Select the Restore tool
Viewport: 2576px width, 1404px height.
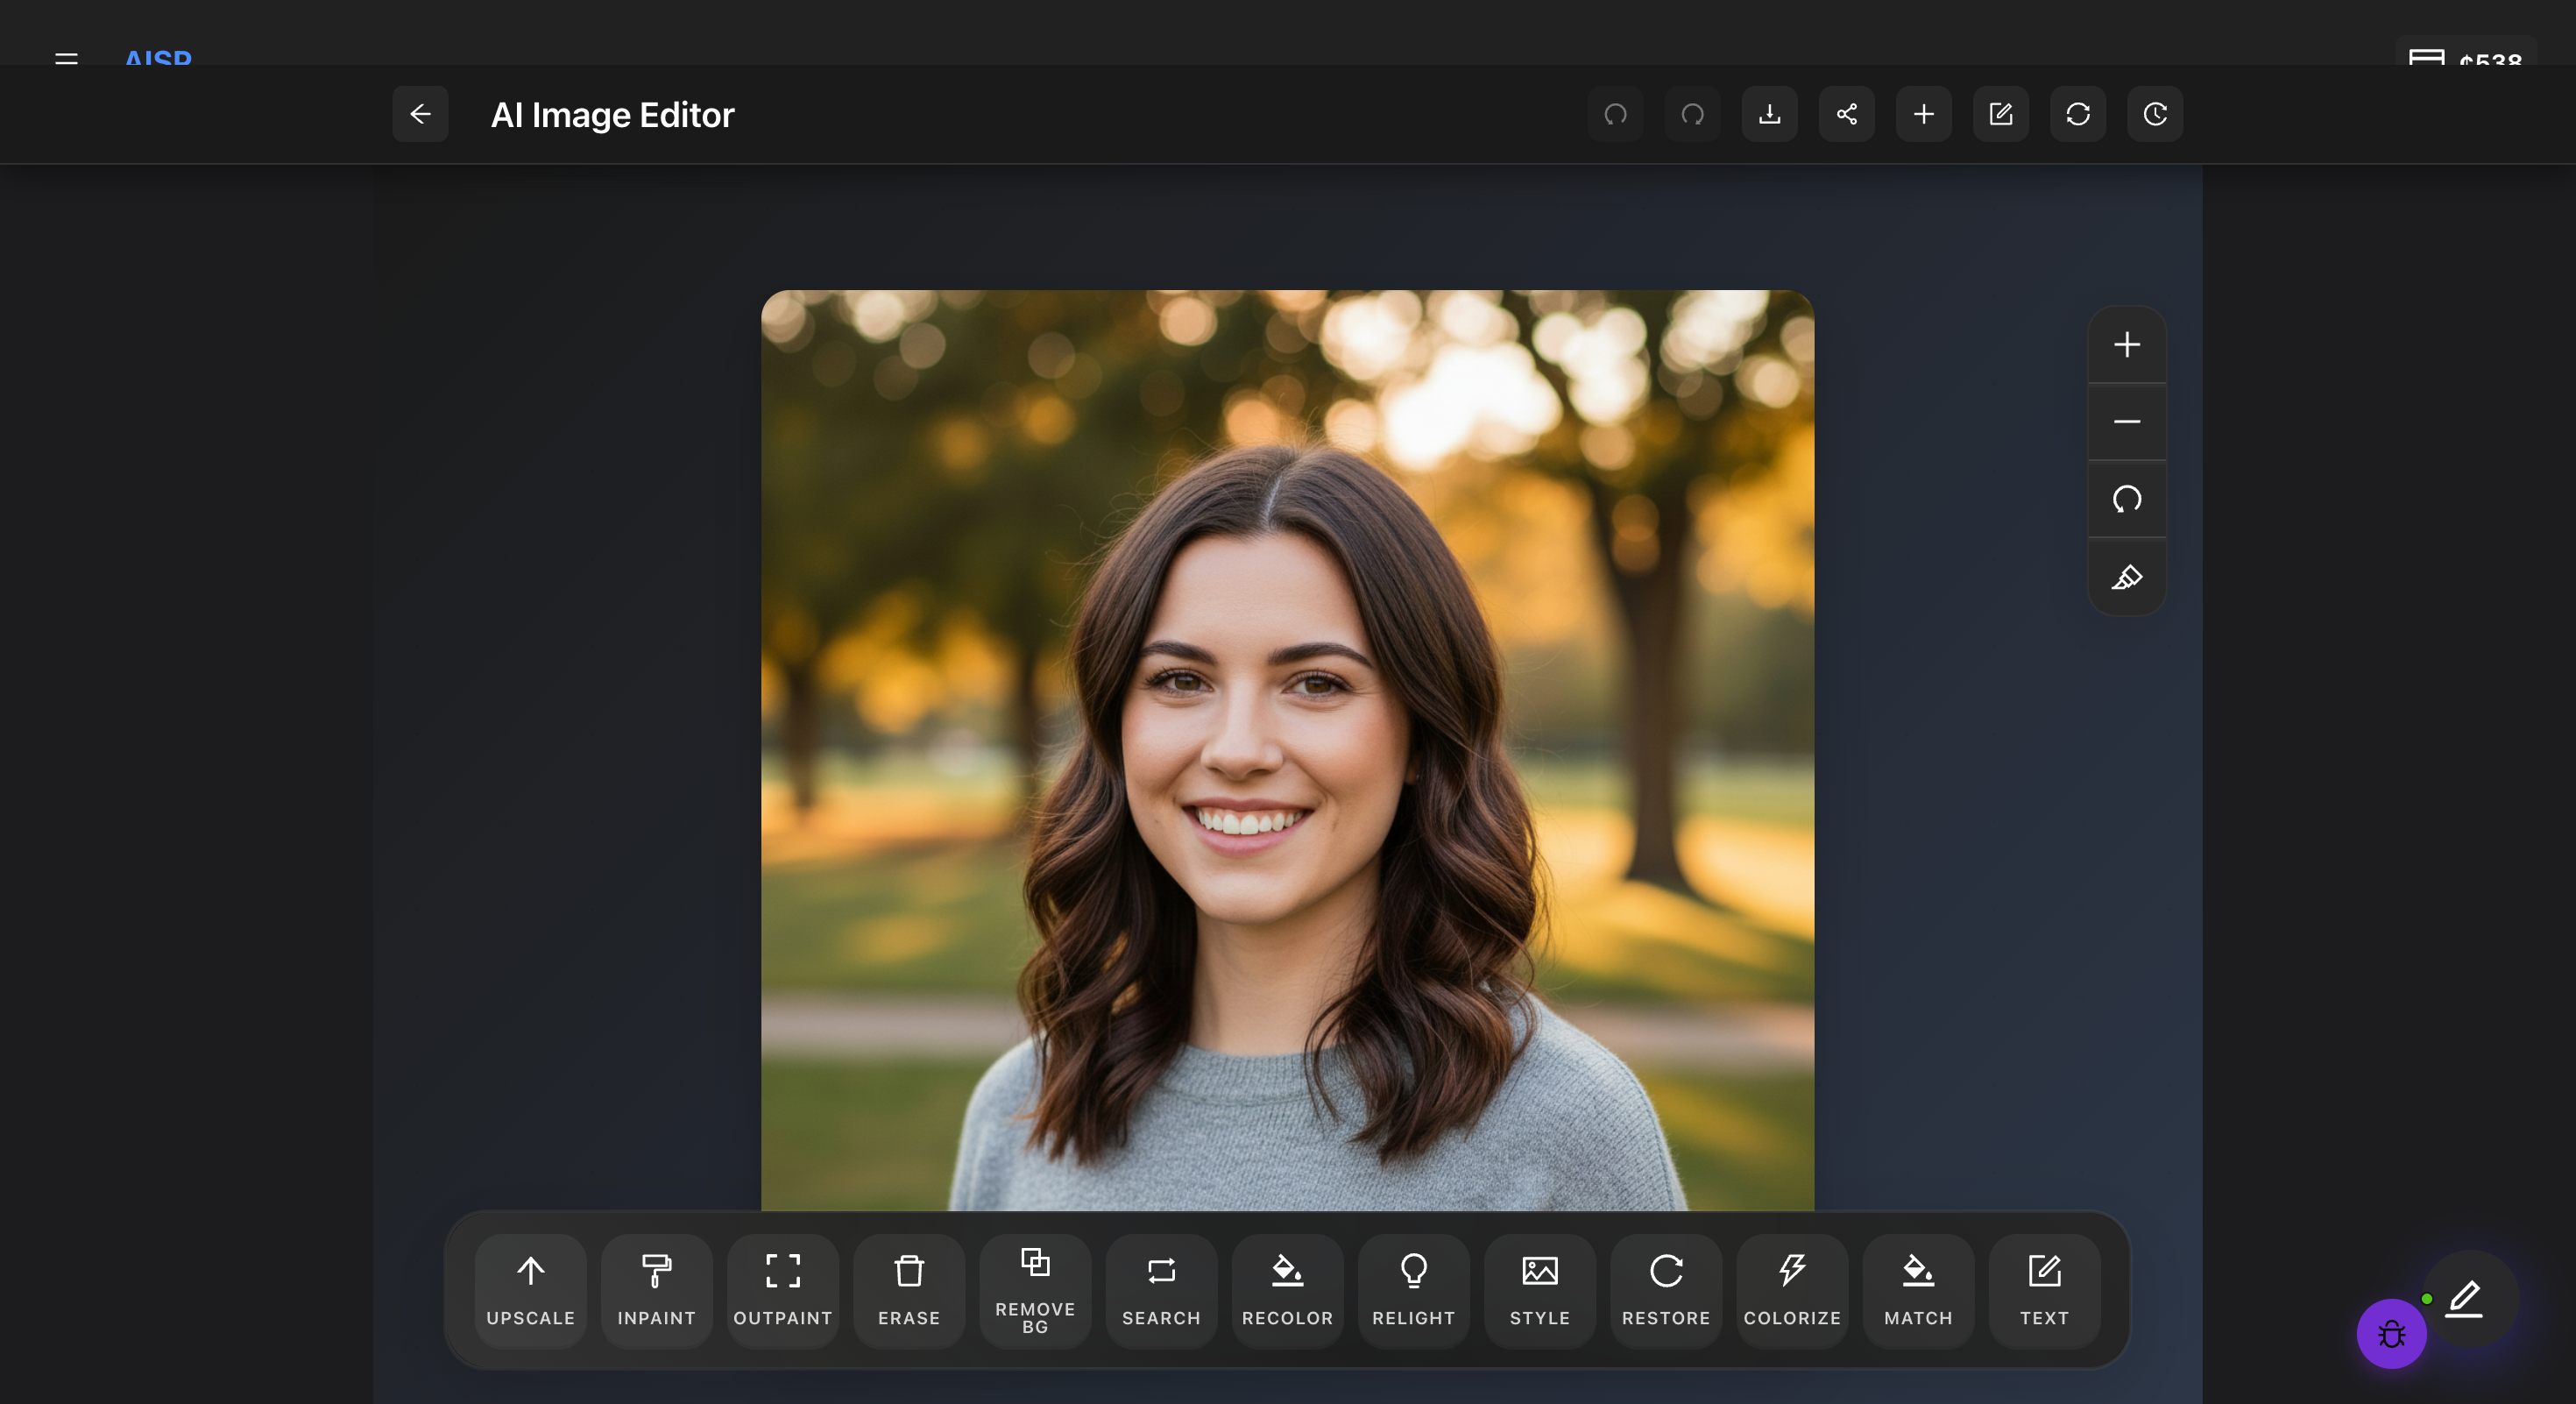(x=1665, y=1290)
